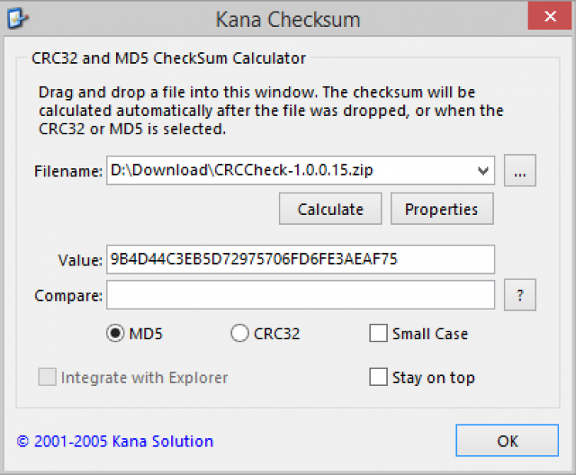The image size is (576, 475).
Task: Click the Value checksum text field
Action: 300,259
